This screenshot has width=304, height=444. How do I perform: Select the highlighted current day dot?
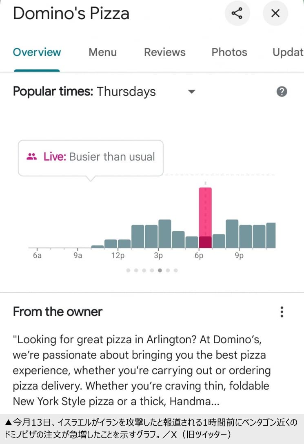[160, 270]
